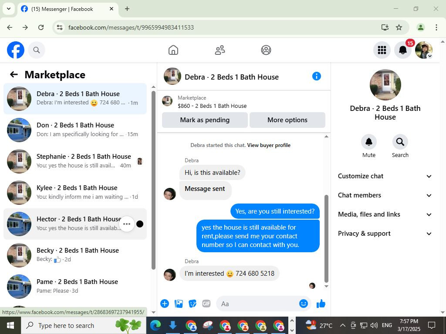
Task: Open the account profile picture menu
Action: [x=424, y=50]
